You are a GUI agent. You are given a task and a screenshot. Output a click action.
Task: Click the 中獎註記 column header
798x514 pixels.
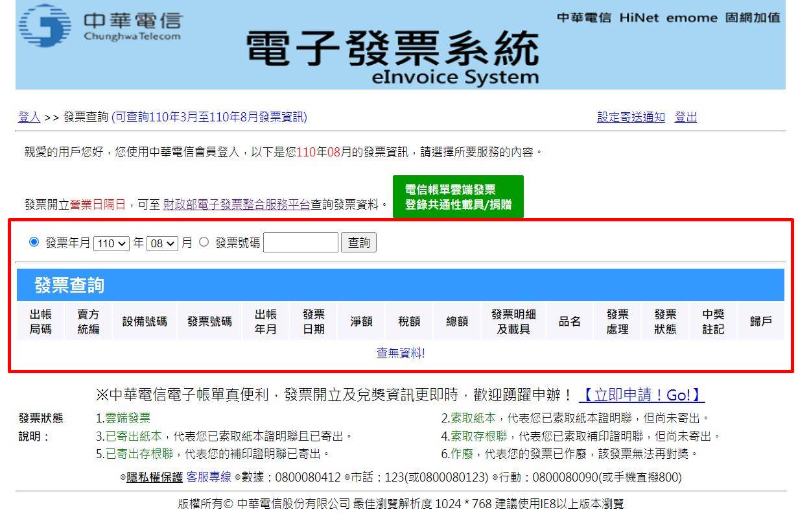tap(713, 321)
